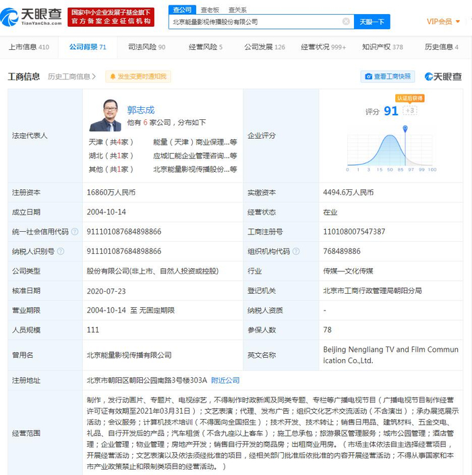The height and width of the screenshot is (475, 472).
Task: Click the 北京能量影视传播股份...等 company link
Action: tap(195, 169)
